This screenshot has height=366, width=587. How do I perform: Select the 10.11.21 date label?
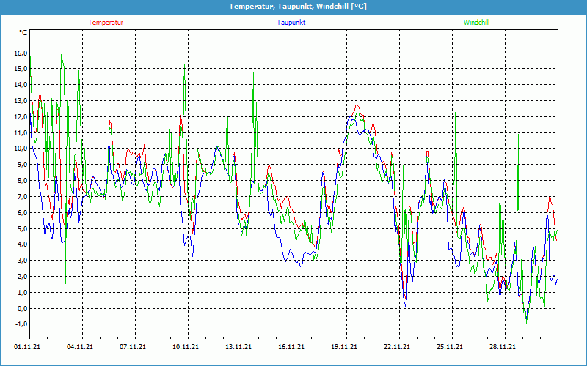click(186, 348)
